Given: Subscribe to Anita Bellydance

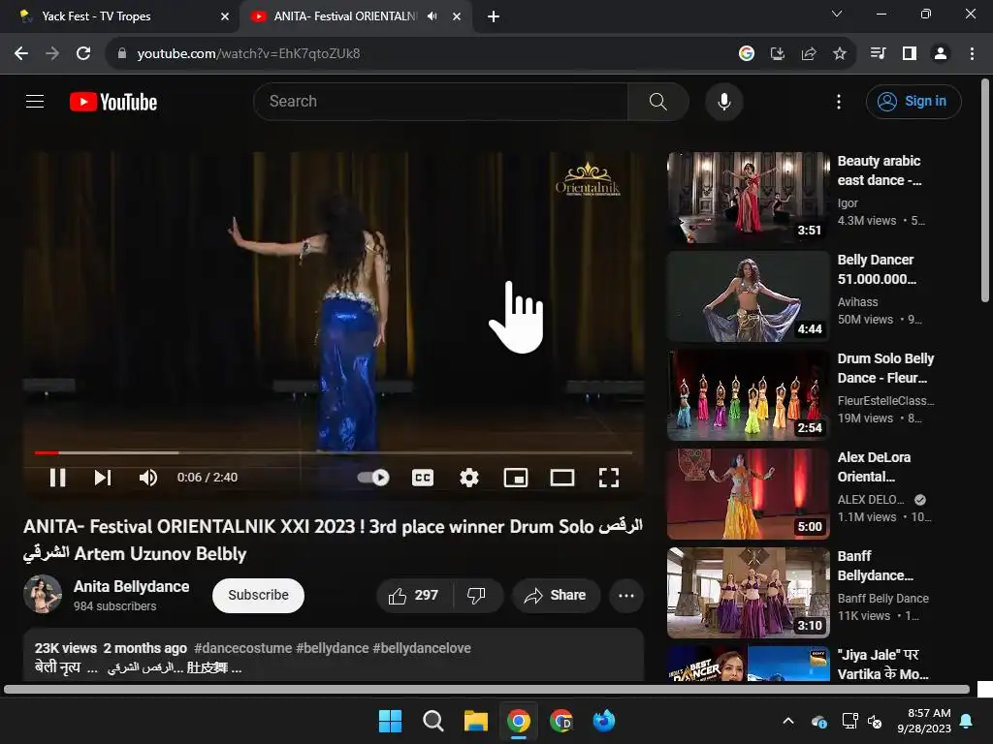Looking at the screenshot, I should 258,596.
